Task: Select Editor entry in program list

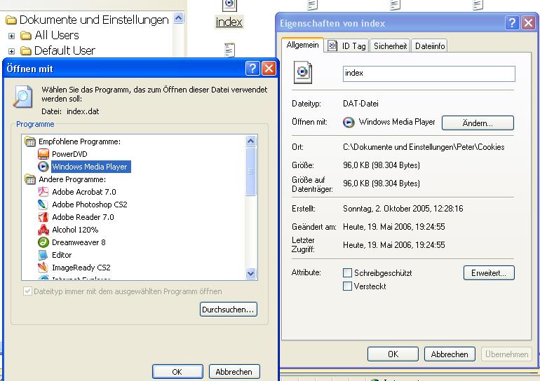Action: pyautogui.click(x=62, y=255)
